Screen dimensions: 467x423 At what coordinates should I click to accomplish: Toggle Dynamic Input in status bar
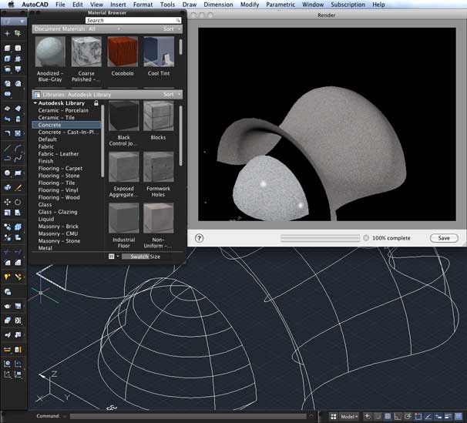tap(438, 417)
